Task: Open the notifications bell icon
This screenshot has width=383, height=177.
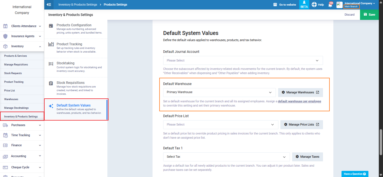Action: pyautogui.click(x=330, y=5)
